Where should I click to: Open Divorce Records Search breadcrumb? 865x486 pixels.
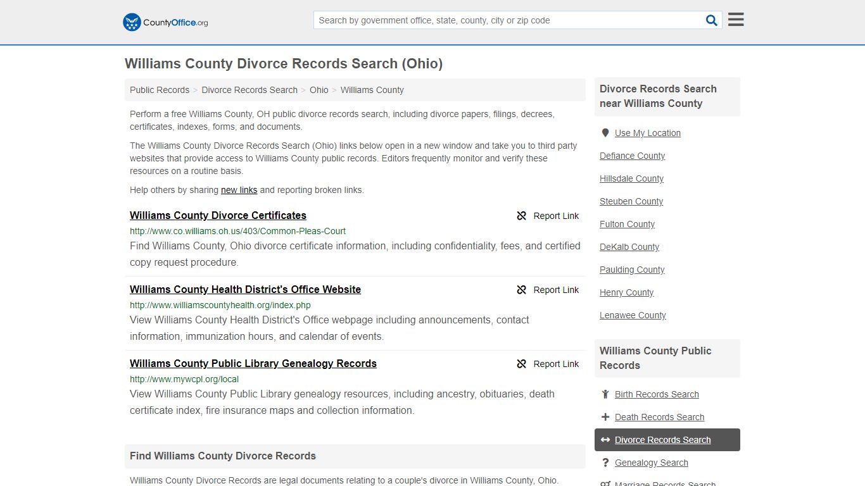[x=249, y=90]
